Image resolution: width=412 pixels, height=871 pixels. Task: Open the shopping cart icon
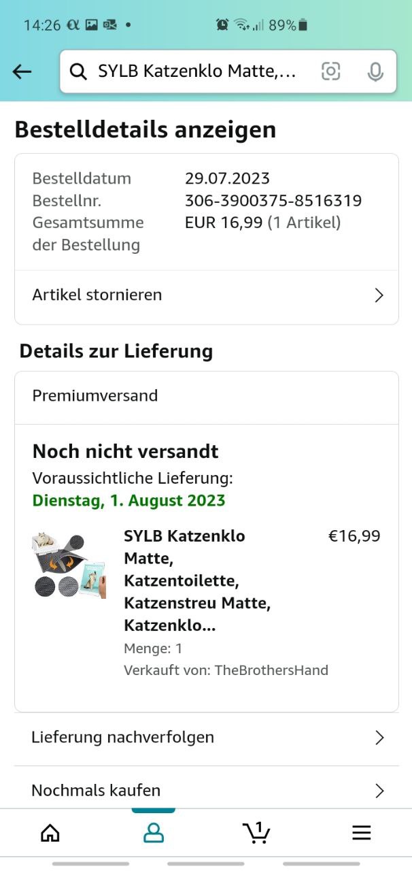coord(256,832)
